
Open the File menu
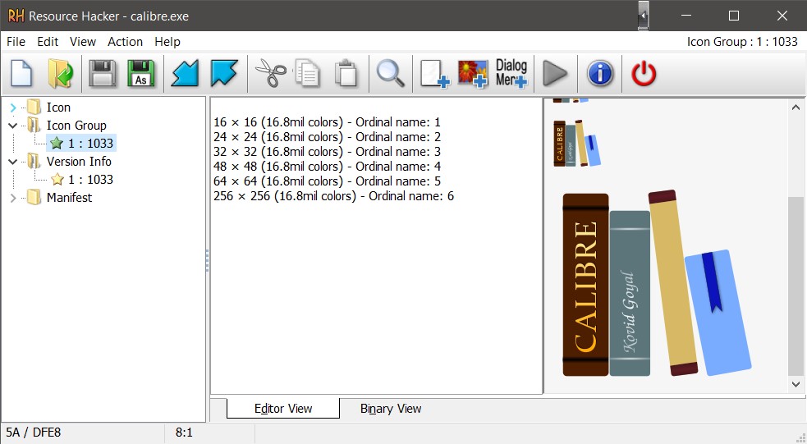[x=16, y=42]
